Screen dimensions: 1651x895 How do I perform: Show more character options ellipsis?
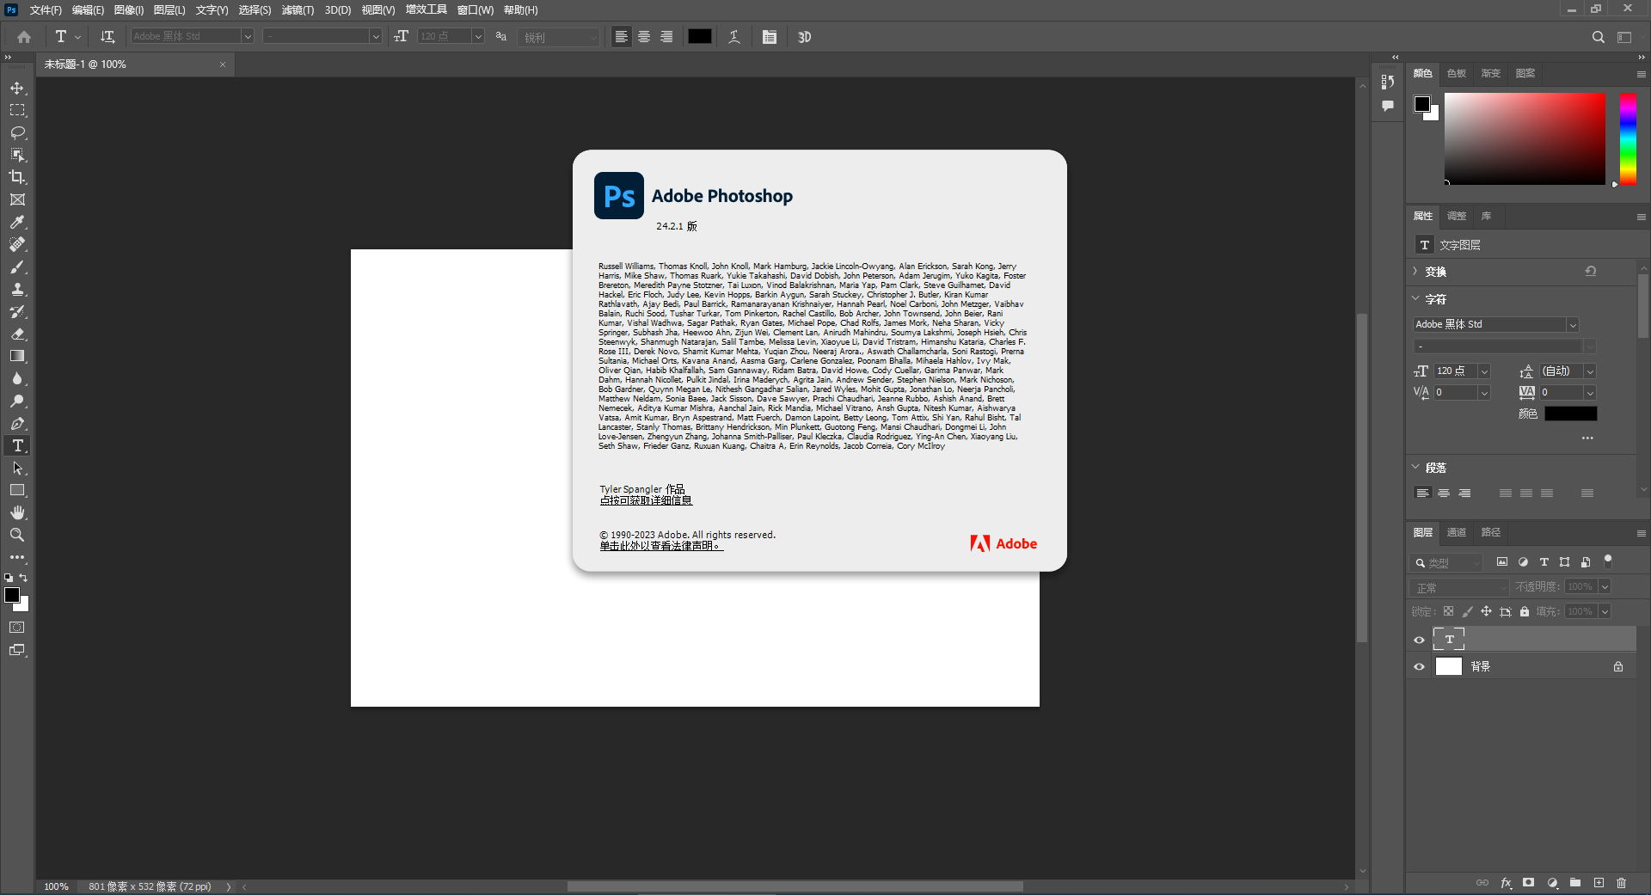(1587, 438)
